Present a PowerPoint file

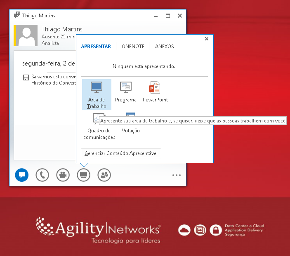click(x=155, y=92)
